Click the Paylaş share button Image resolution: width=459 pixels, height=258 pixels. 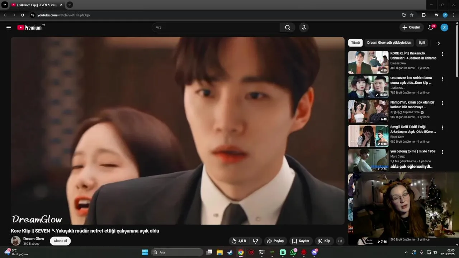(x=275, y=241)
